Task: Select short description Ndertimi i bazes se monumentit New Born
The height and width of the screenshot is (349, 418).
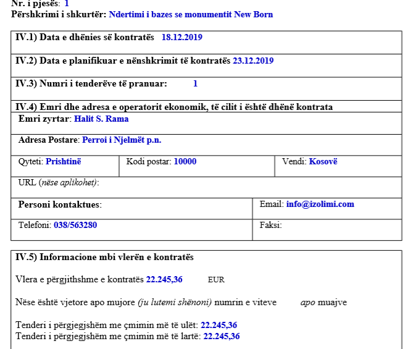Action: (191, 14)
